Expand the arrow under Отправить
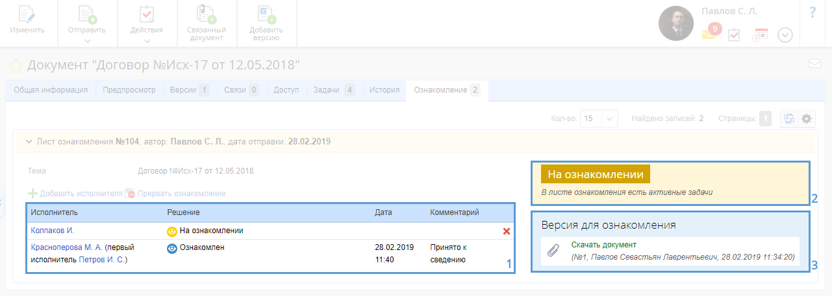 click(x=87, y=41)
